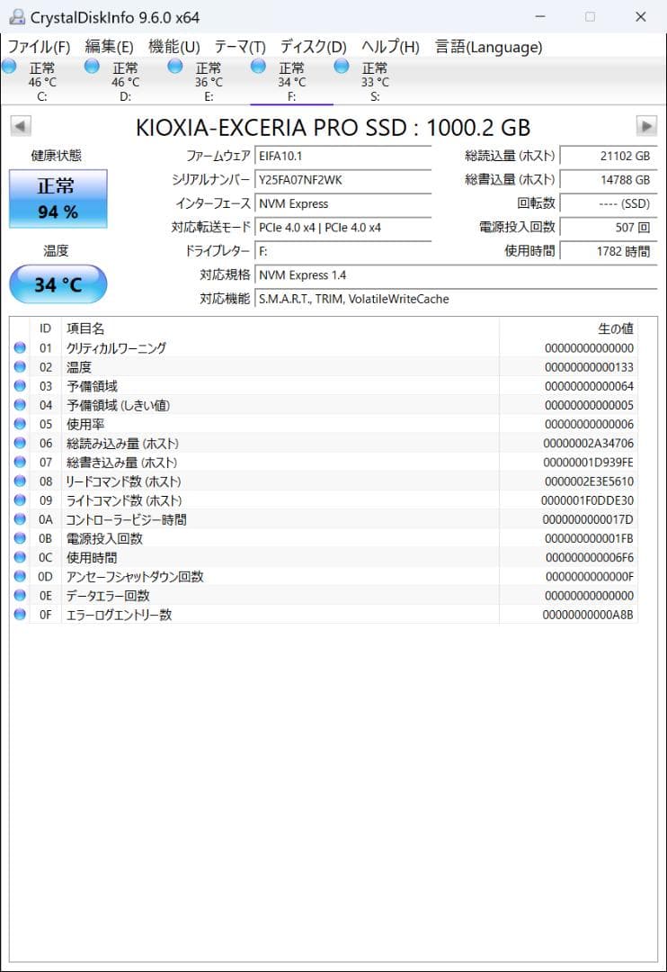Viewport: 667px width, 972px height.
Task: Click the 電源投入回数 value 507 回
Action: coord(609,228)
